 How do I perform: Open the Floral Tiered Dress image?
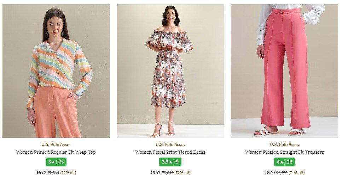tap(170, 71)
